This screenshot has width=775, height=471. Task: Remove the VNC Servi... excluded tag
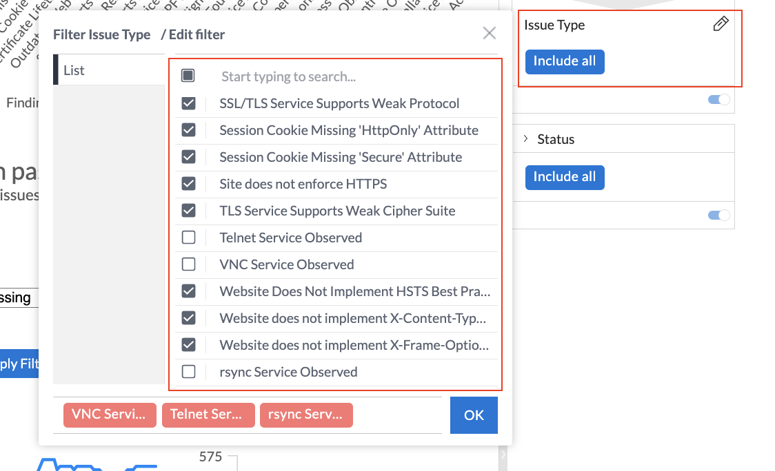tap(110, 415)
